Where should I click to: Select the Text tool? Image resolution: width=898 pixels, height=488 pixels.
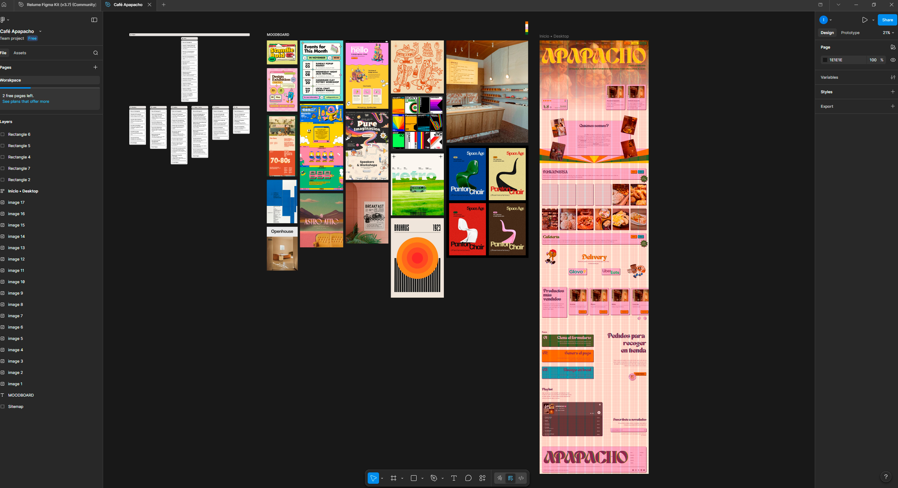coord(454,478)
